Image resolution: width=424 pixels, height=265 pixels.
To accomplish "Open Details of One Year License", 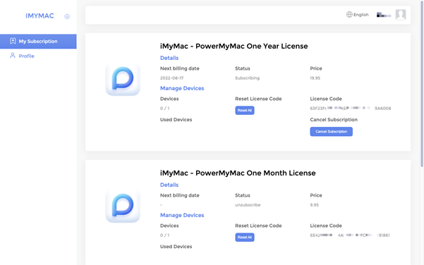I will [x=169, y=58].
